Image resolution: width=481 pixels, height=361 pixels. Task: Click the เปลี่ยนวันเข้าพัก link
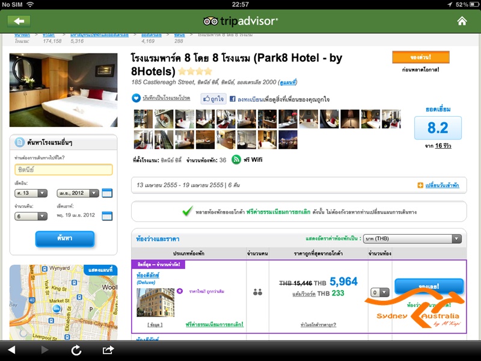(x=442, y=185)
